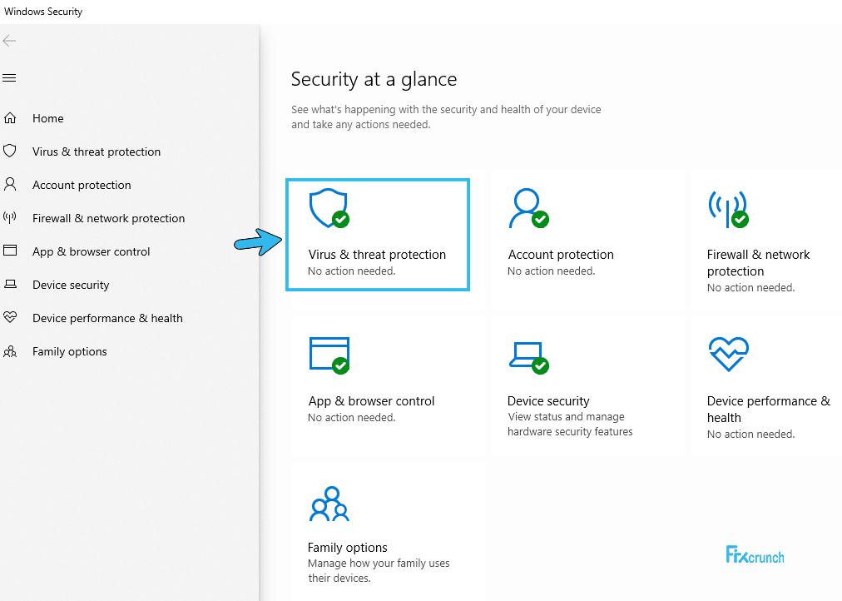Select Family options in sidebar
842x601 pixels.
pyautogui.click(x=69, y=351)
